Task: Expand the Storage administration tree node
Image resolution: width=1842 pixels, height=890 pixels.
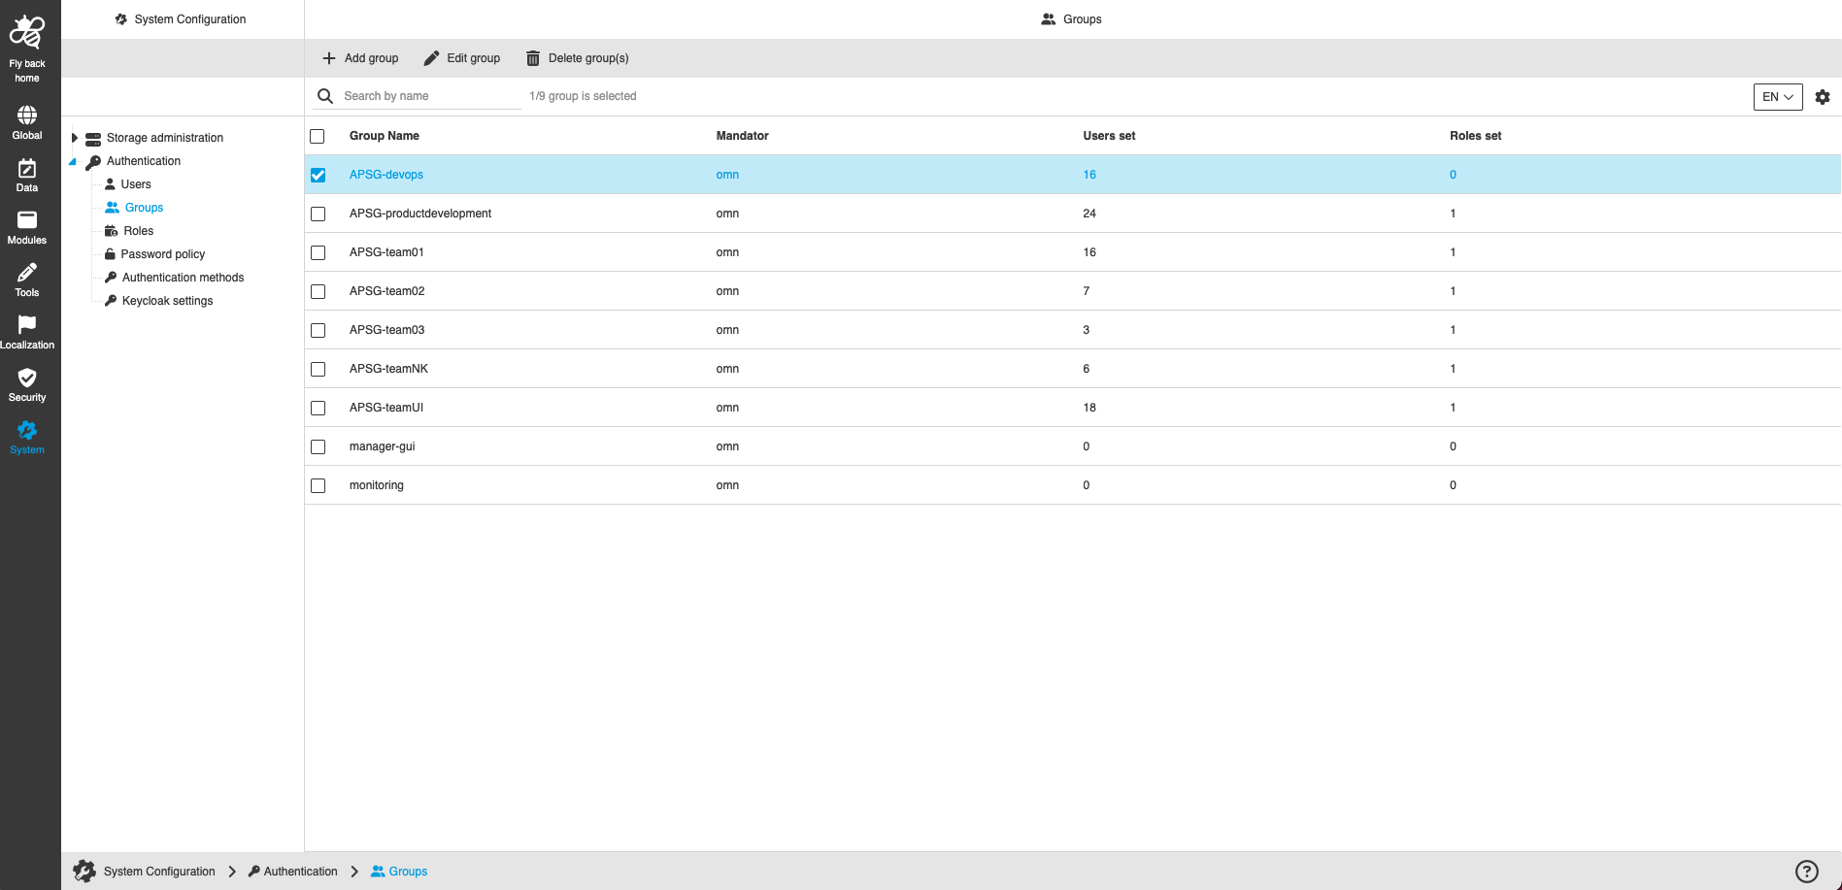Action: 75,137
